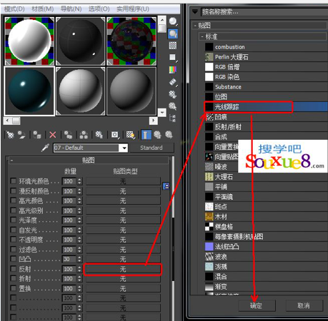
Task: Select the 法线凹凸 map with blue swatch
Action: [x=266, y=247]
